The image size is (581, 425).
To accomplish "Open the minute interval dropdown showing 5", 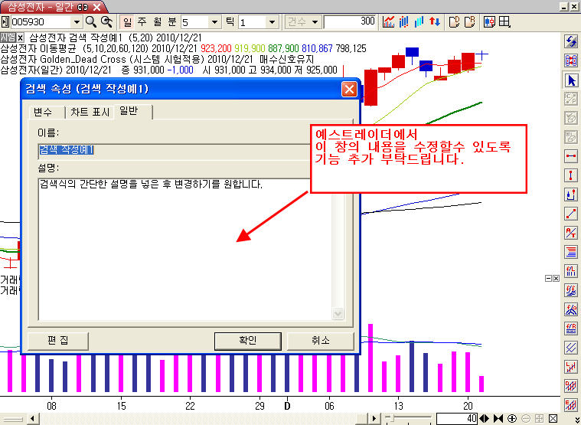I will coord(214,21).
